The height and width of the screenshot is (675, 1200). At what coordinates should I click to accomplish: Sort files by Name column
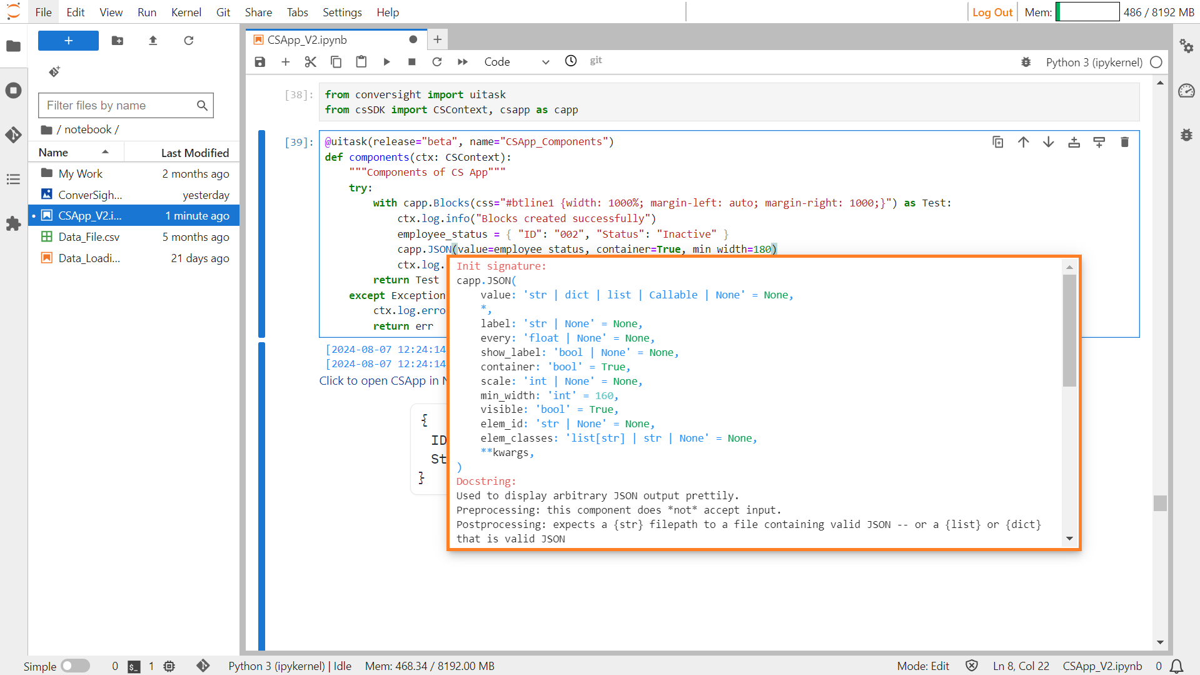click(76, 153)
